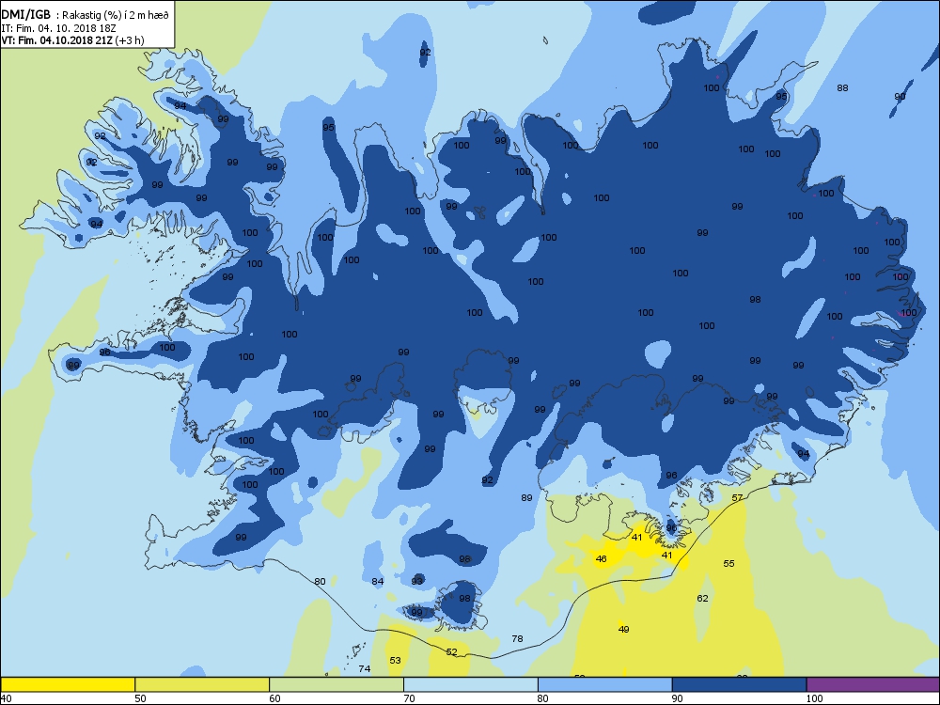Screen dimensions: 940x705
Task: Click the purple above-100 legend swatch
Action: click(873, 684)
